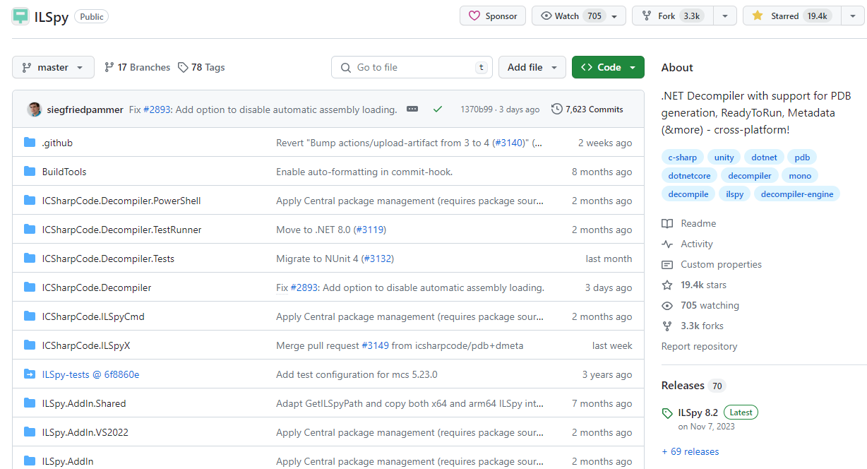Select the unity topic tag
The height and width of the screenshot is (469, 867).
tap(724, 158)
